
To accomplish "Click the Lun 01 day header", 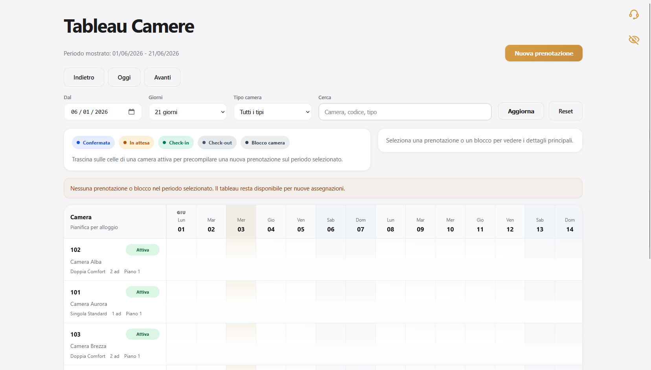I will point(181,222).
